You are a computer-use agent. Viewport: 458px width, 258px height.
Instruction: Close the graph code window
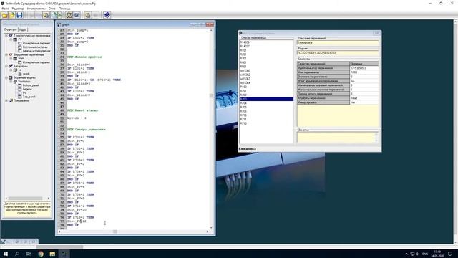tap(210, 24)
